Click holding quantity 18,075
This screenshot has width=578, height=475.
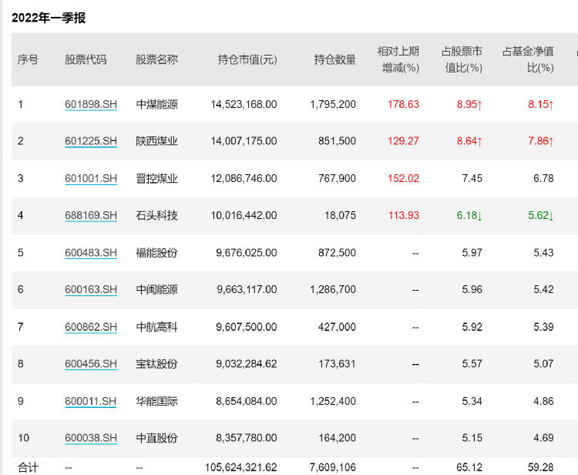340,215
